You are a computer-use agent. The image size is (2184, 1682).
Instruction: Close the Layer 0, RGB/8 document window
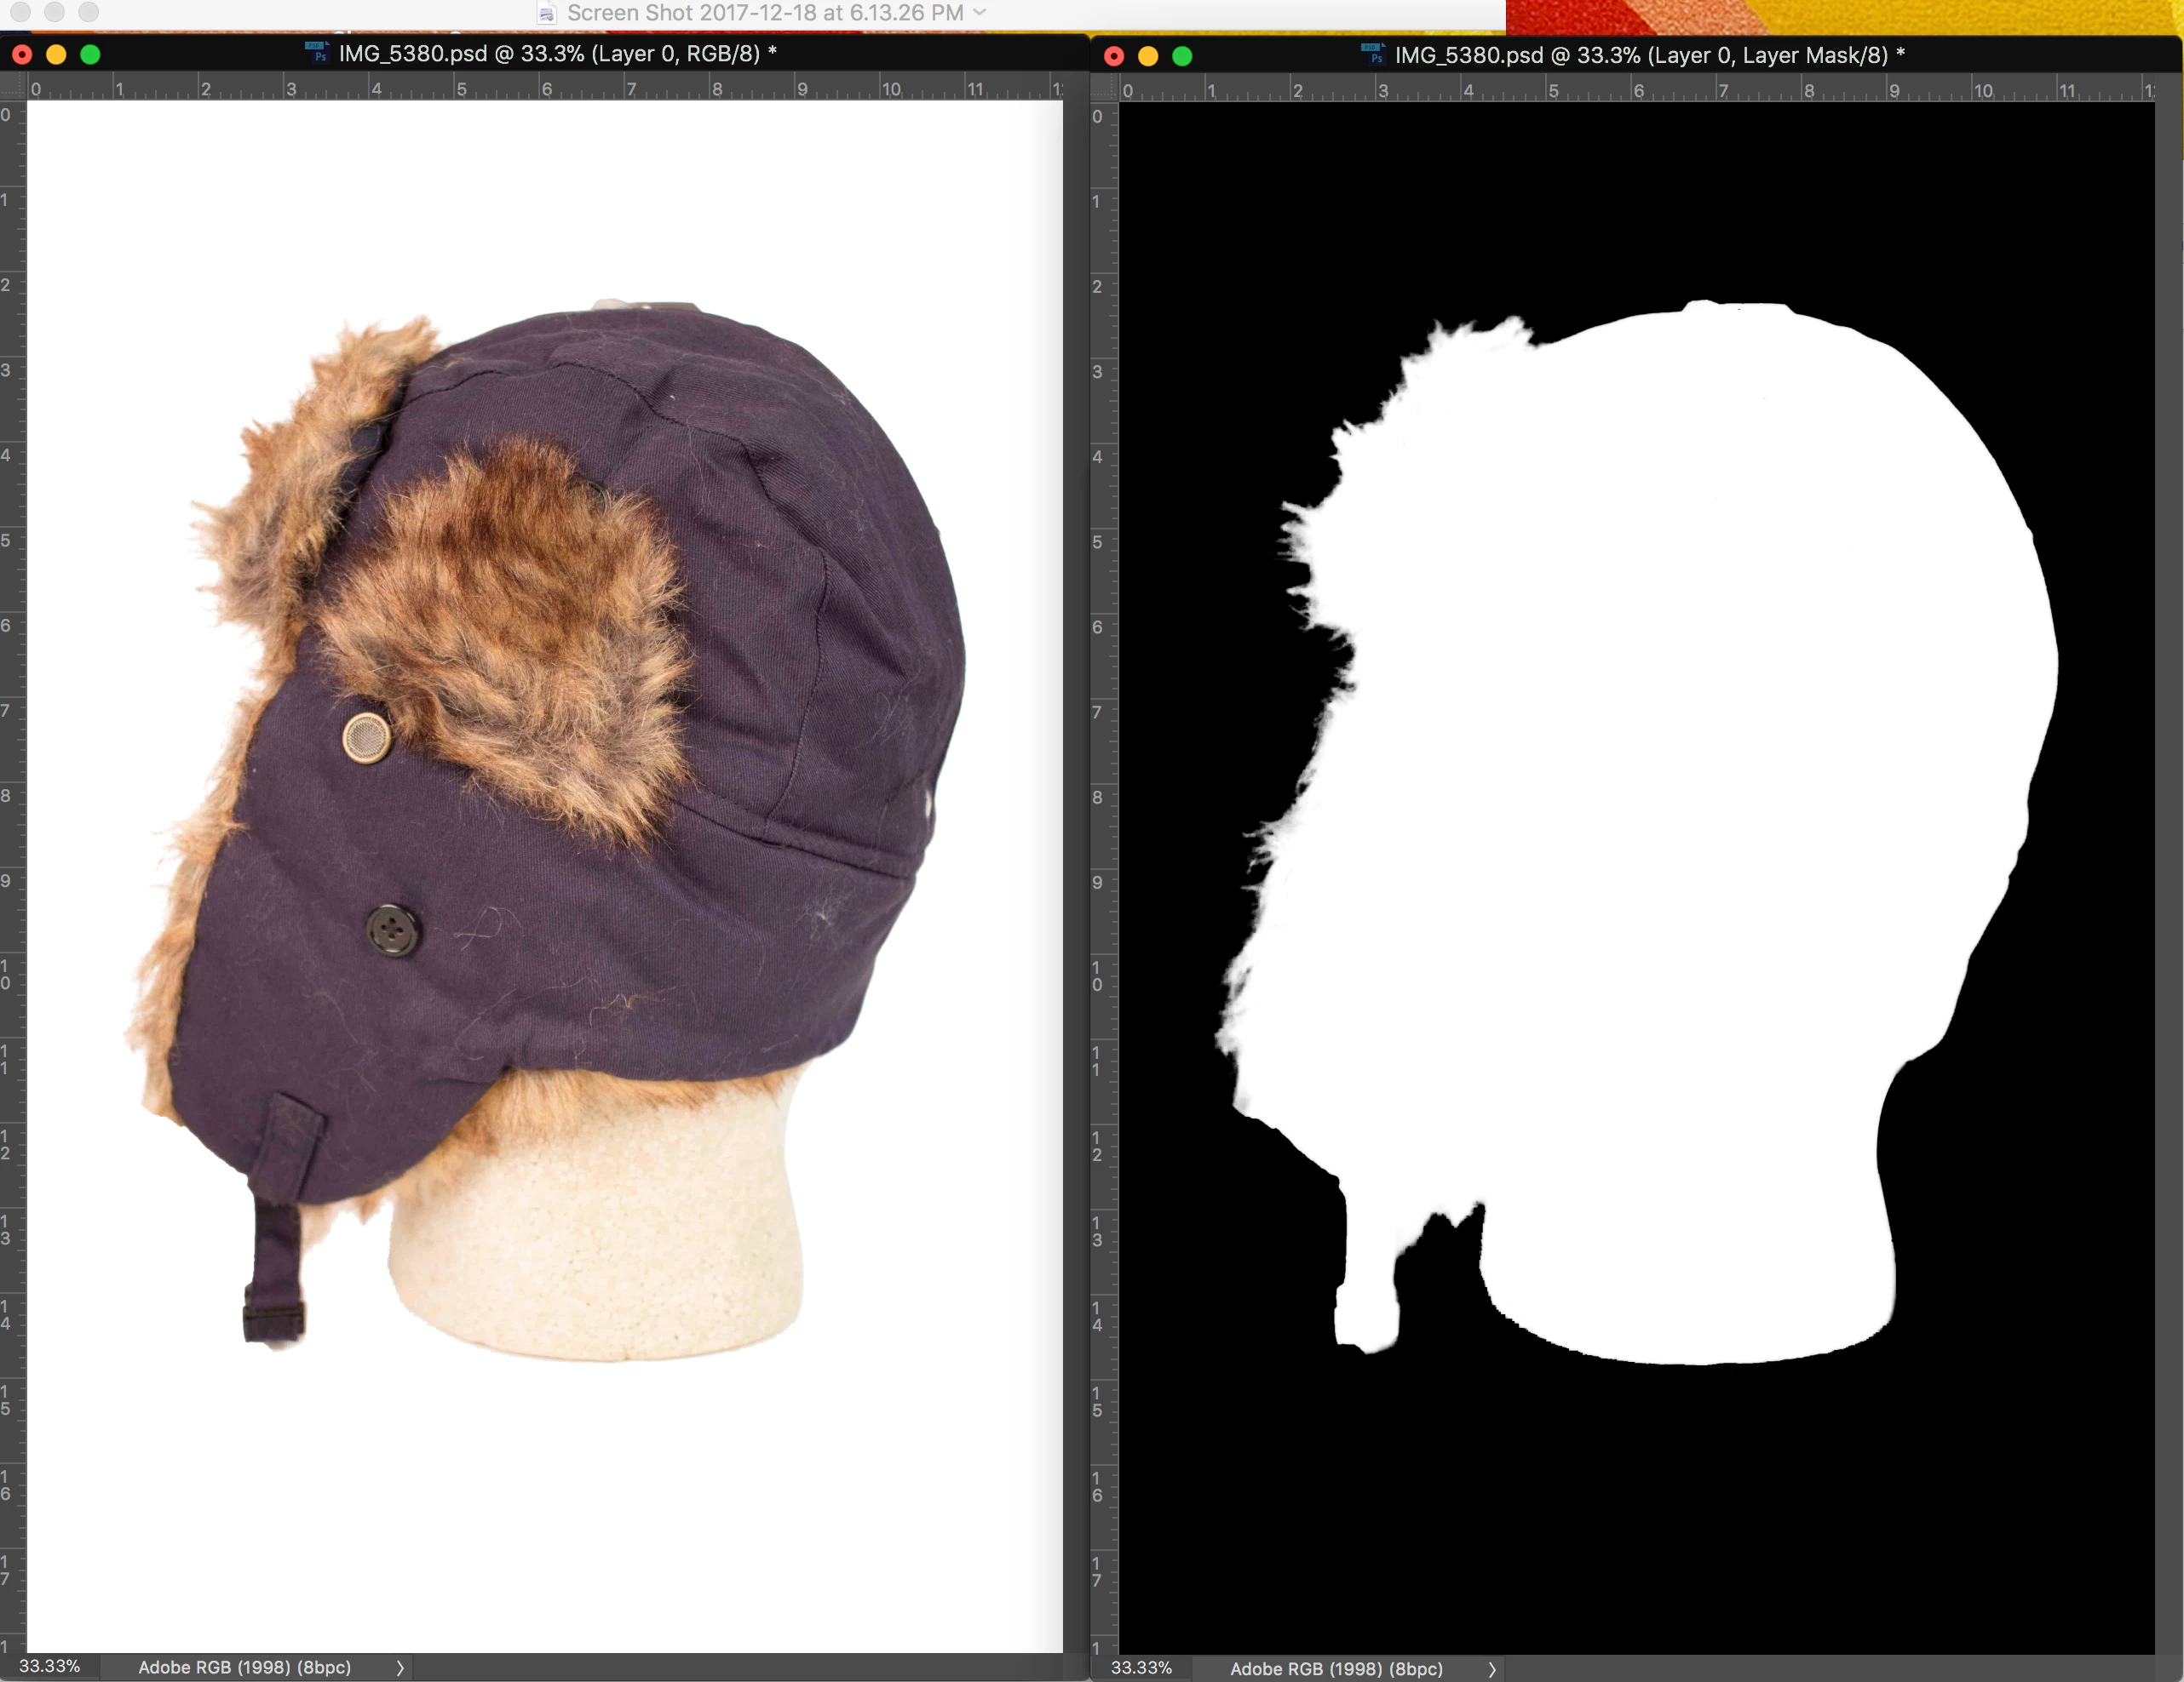pos(22,55)
